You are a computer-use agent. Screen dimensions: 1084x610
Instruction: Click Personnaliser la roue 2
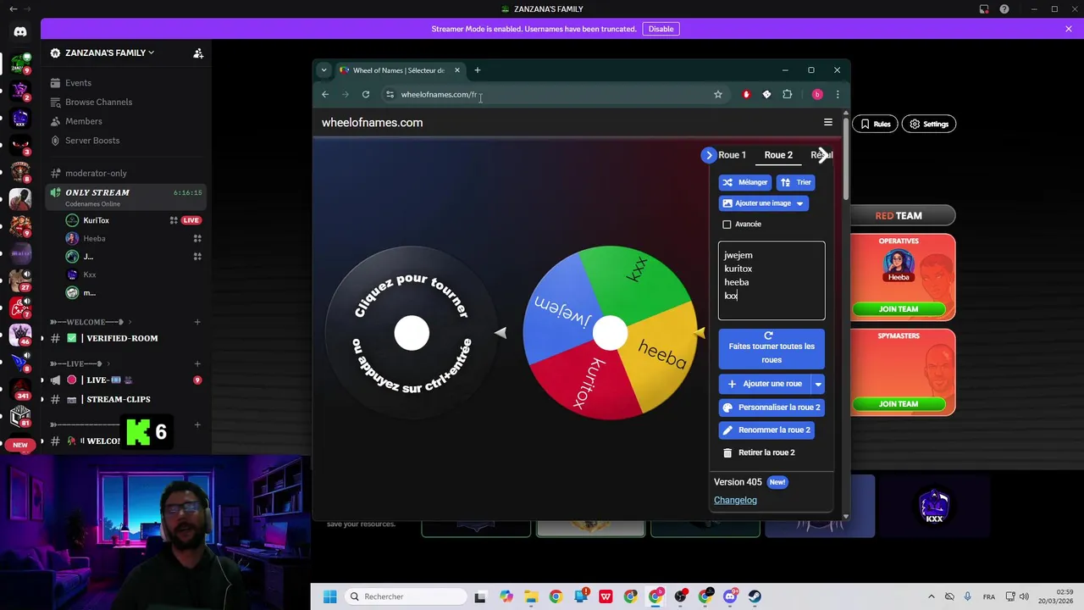click(772, 408)
